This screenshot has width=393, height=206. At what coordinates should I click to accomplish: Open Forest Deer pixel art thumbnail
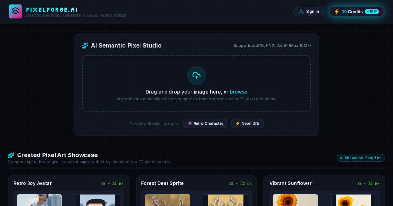click(x=225, y=200)
